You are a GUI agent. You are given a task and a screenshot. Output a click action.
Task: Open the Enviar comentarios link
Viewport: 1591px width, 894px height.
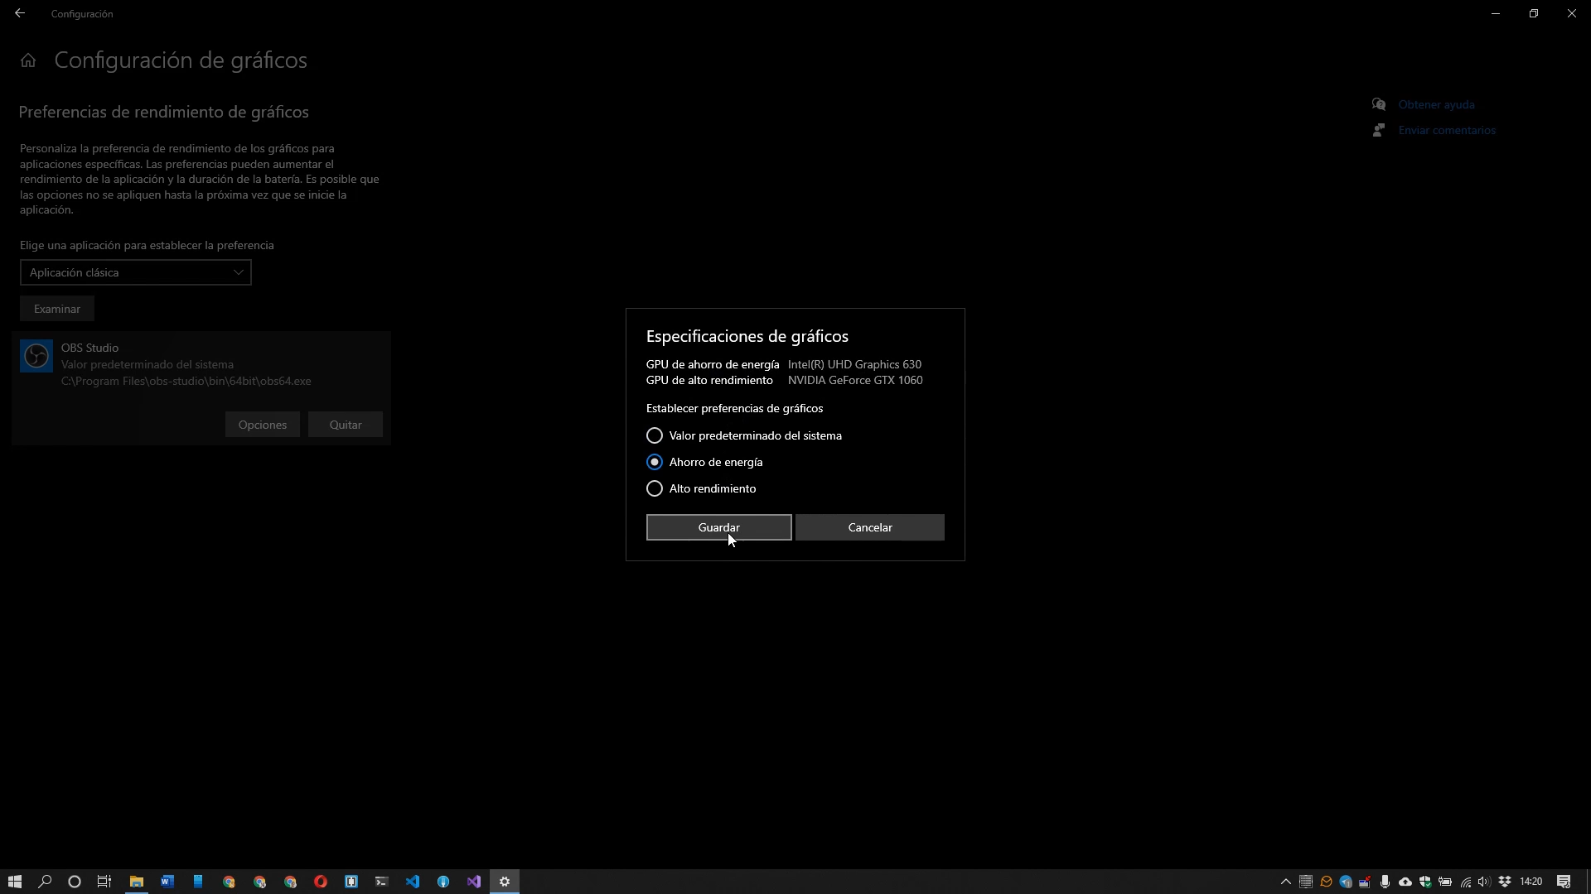coord(1446,130)
